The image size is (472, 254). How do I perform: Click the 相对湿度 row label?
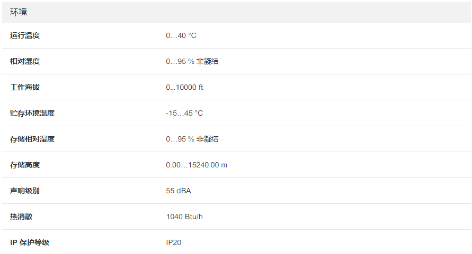[x=25, y=61]
